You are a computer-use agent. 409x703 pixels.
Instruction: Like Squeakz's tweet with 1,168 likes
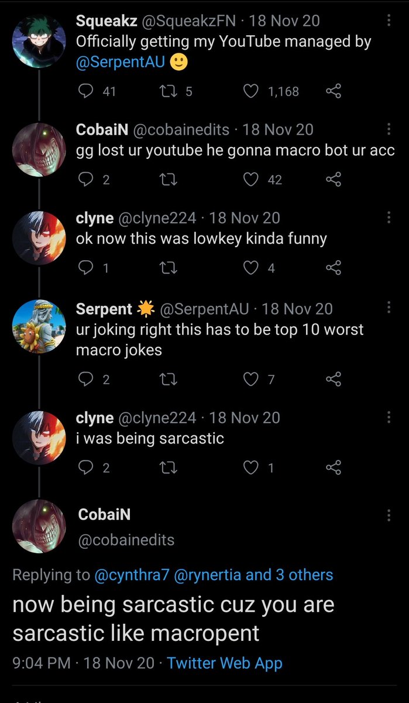click(251, 91)
